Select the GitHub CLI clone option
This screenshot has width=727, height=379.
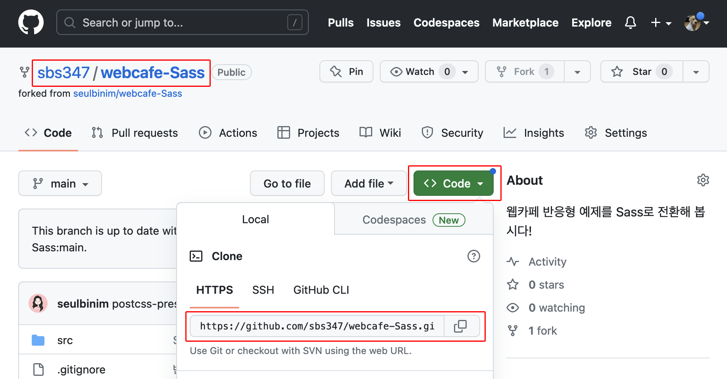click(x=321, y=290)
